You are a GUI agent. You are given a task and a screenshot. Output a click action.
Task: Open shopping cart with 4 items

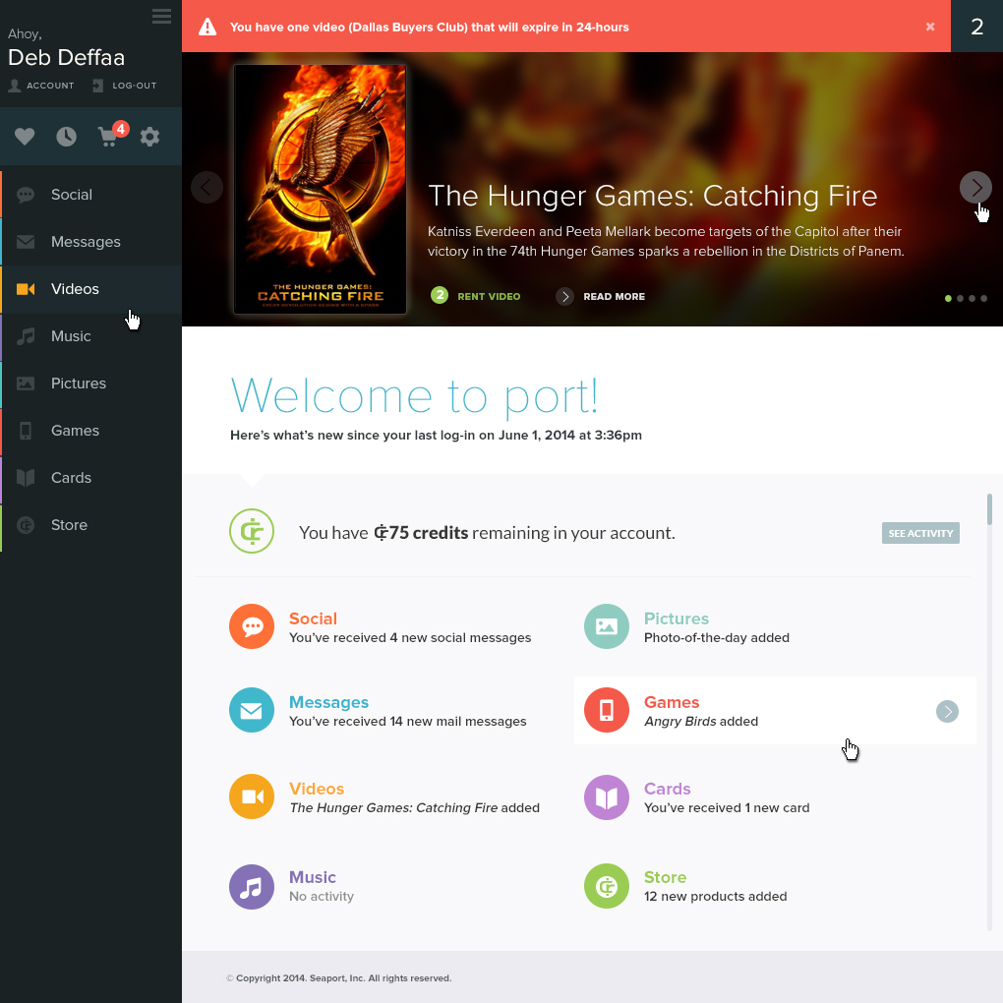coord(109,137)
